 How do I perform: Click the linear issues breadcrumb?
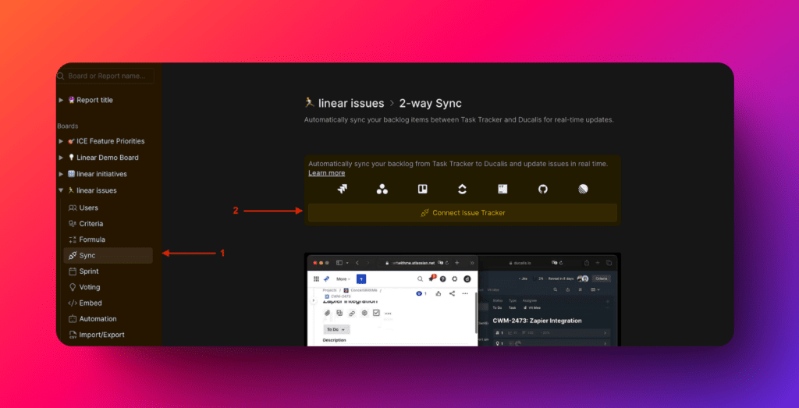351,103
